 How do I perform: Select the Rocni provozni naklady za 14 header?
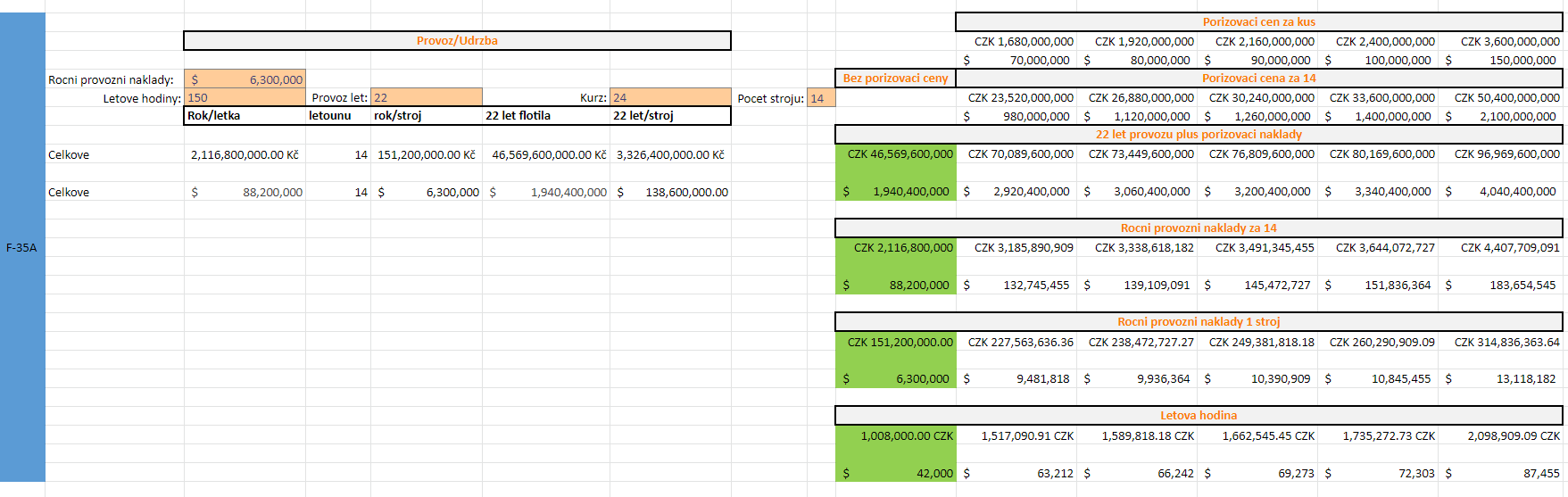tap(1199, 228)
